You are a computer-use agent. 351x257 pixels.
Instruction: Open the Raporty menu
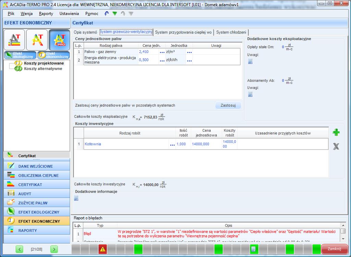(x=46, y=14)
